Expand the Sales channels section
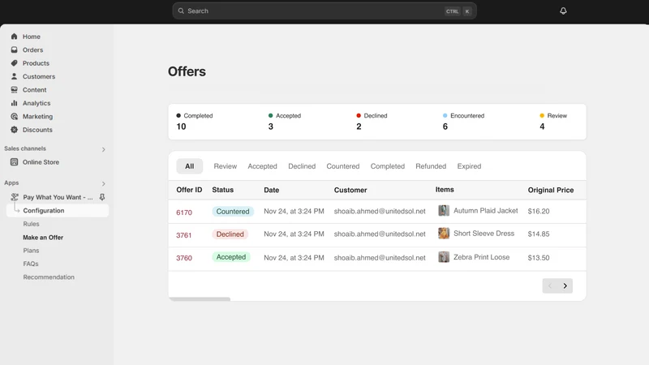The width and height of the screenshot is (649, 365). 104,149
